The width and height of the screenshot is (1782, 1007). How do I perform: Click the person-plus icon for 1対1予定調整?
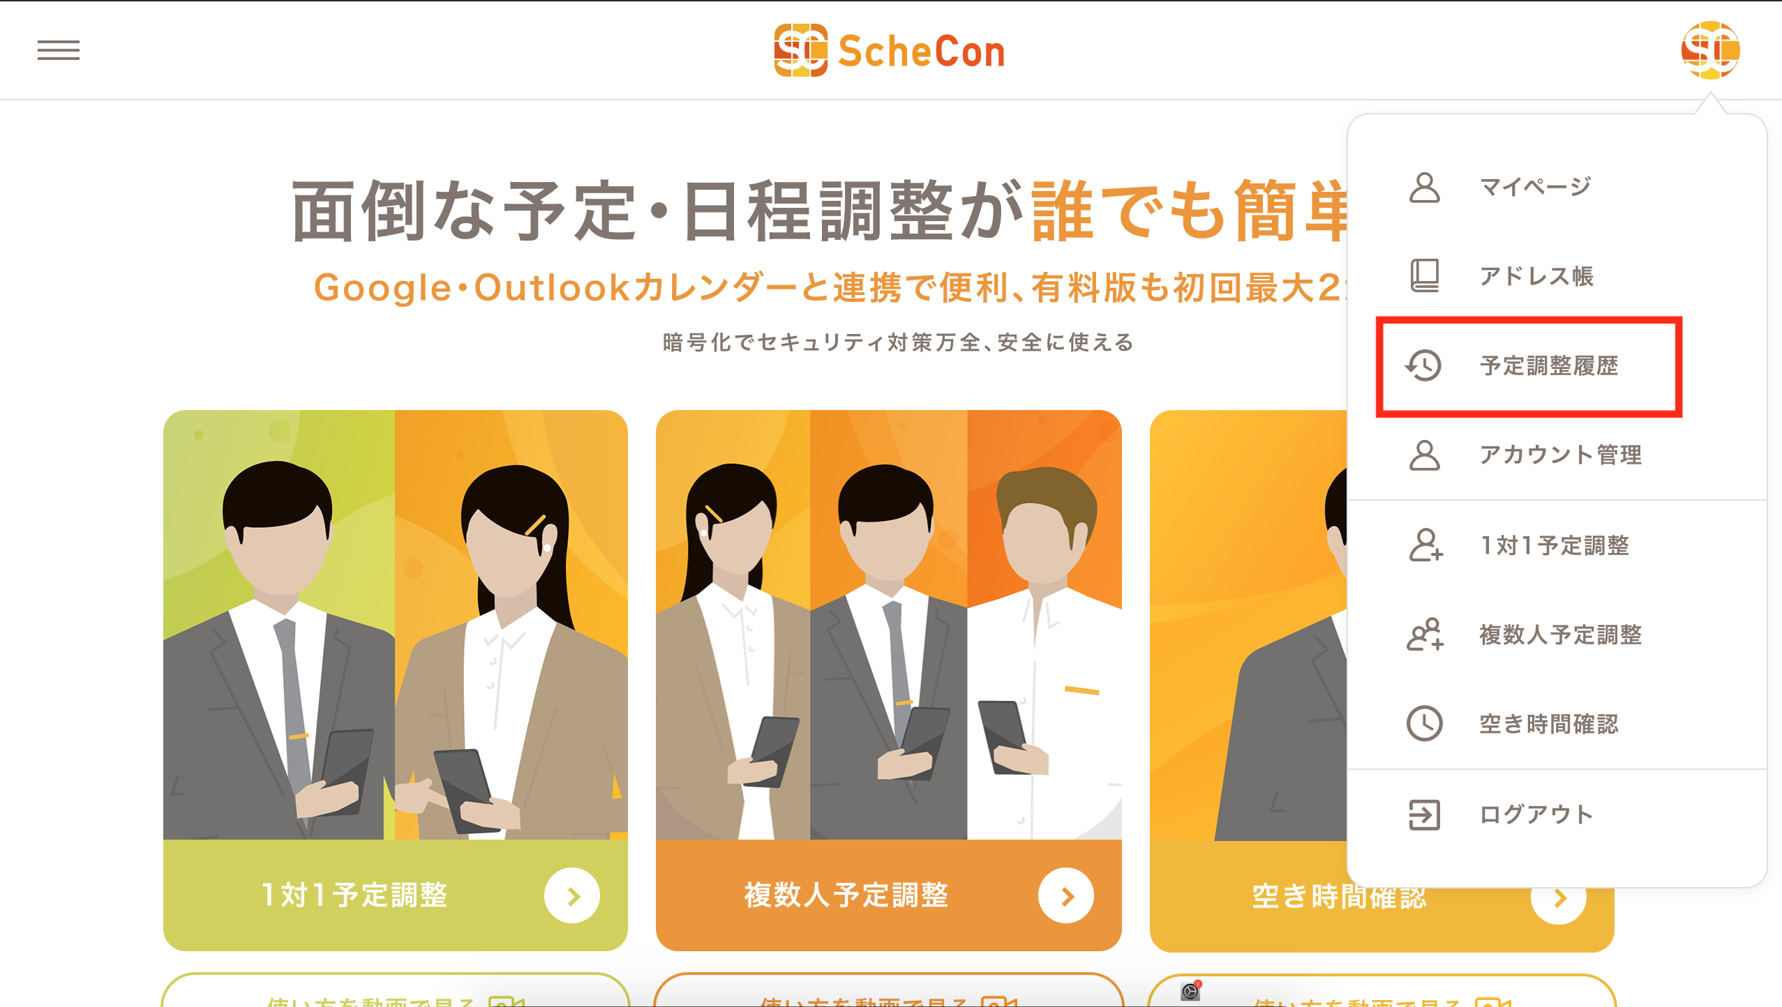point(1425,545)
